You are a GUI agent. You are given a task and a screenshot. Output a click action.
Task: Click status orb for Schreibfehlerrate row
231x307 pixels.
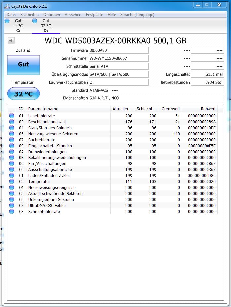coord(12,211)
